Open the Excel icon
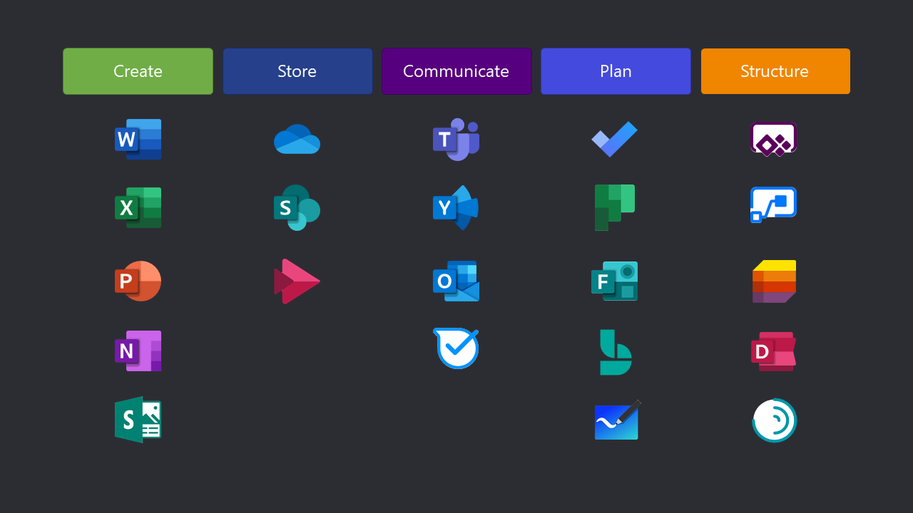 coord(138,207)
